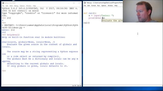Open Edit menu in ideas.py editor

click(88, 6)
